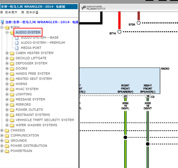The width and height of the screenshot is (178, 168).
Task: Select the HANDS FREE SYSTEM label
Action: [x=33, y=74]
